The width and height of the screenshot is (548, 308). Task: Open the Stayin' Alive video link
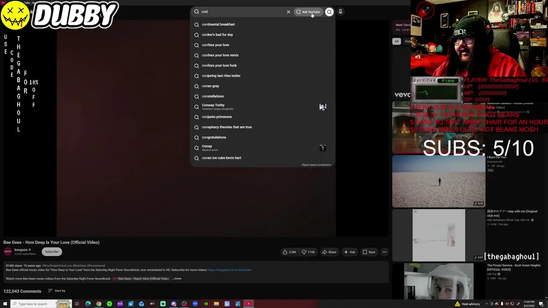(x=141, y=278)
